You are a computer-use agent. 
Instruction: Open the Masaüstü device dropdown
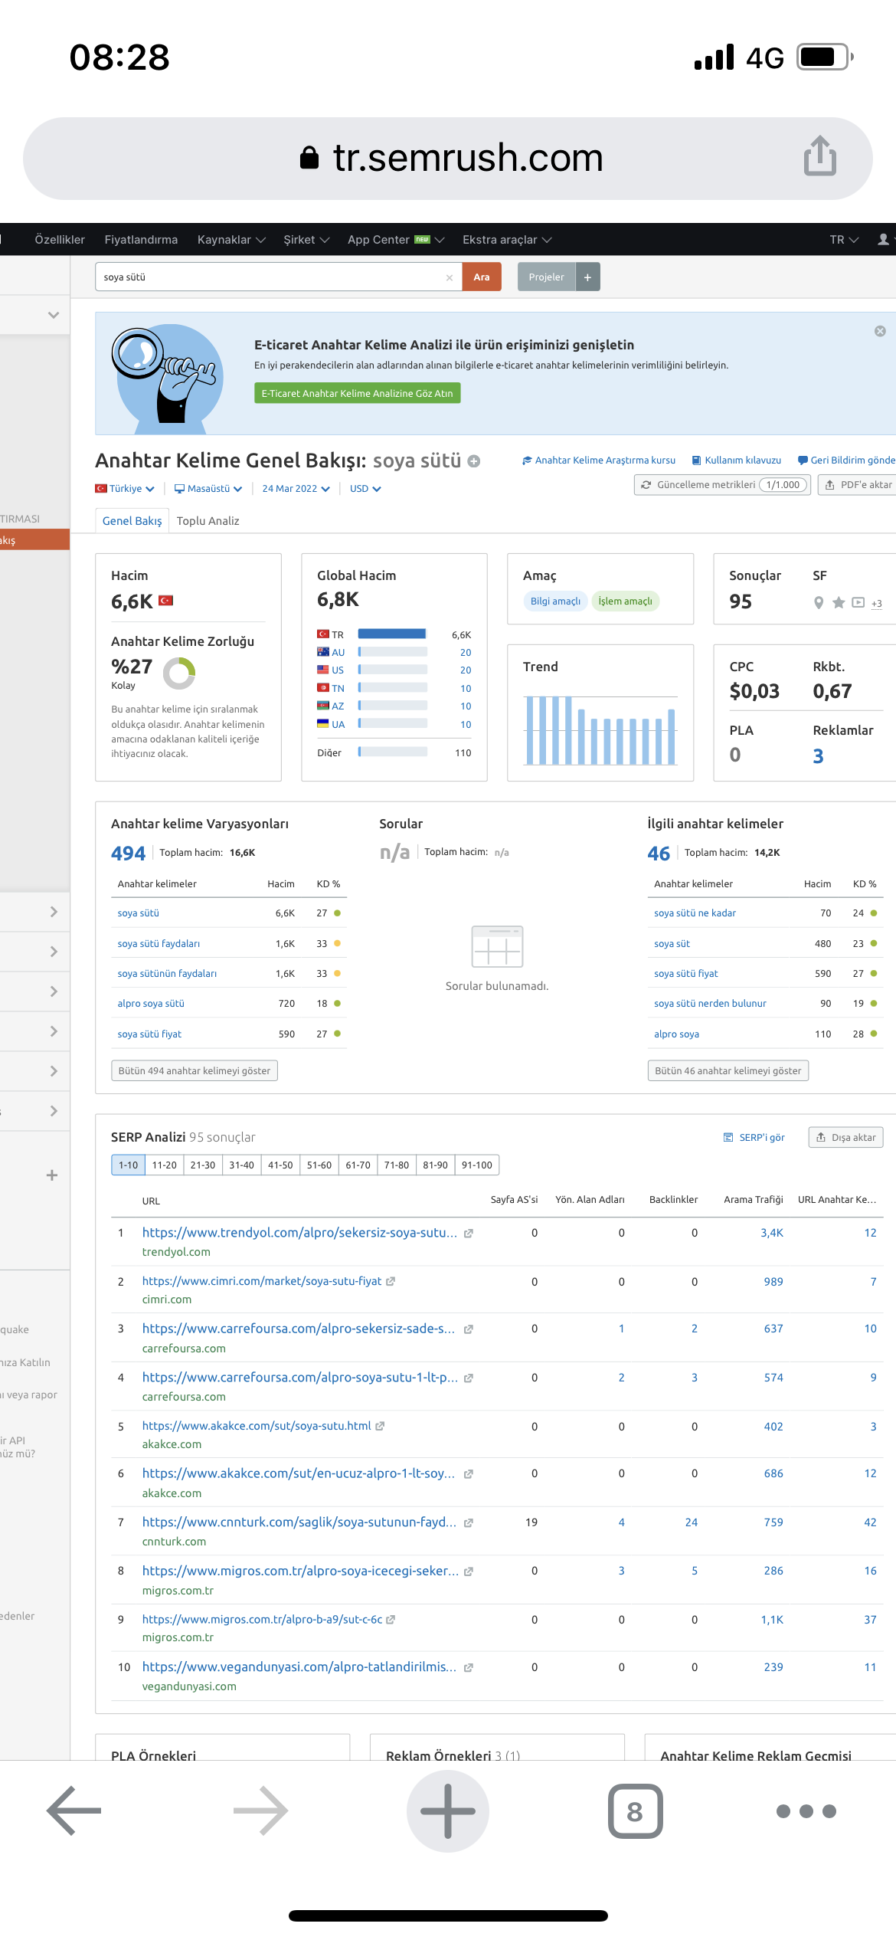[208, 489]
